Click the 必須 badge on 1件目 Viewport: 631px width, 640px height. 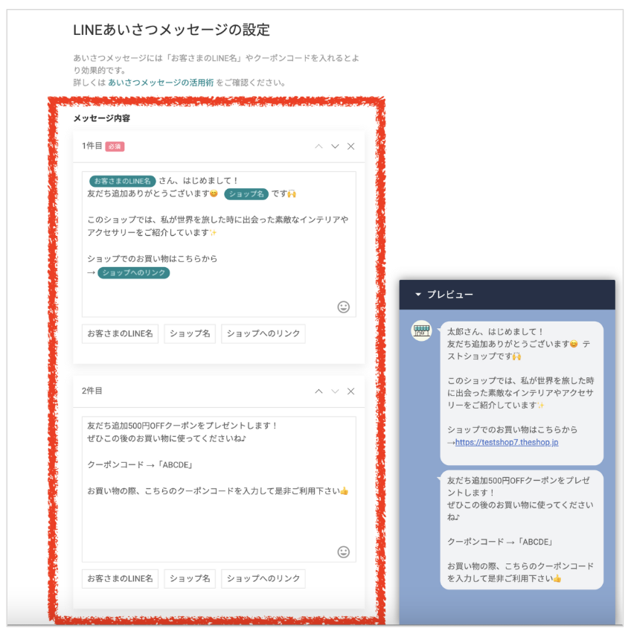(x=115, y=147)
